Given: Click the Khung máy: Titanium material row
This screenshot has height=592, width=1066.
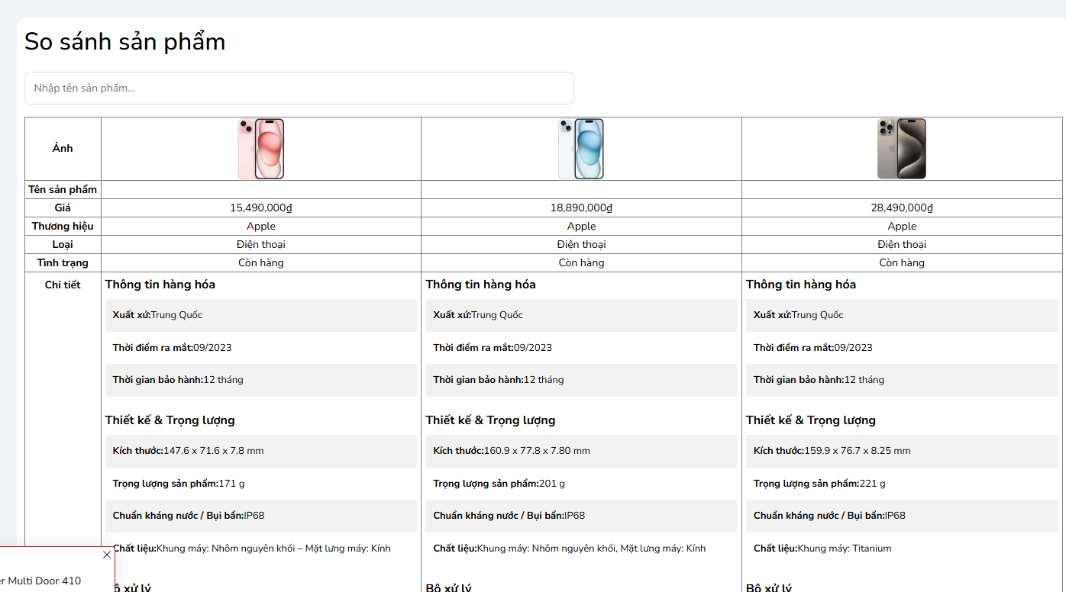Looking at the screenshot, I should pos(902,549).
